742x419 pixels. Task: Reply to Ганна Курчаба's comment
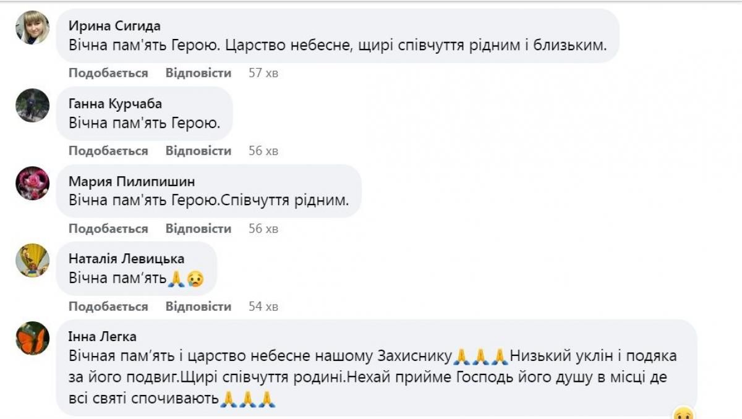coord(198,151)
